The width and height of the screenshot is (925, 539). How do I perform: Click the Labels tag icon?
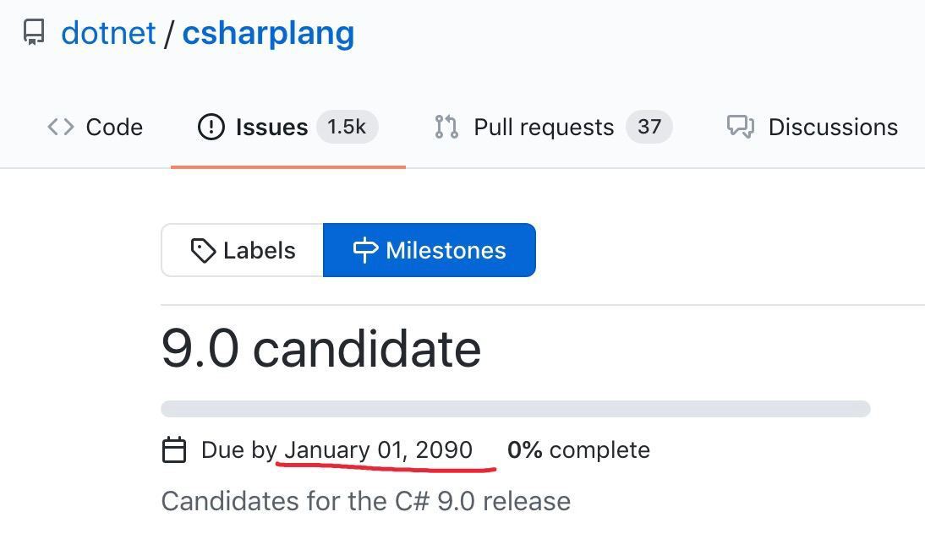point(203,251)
